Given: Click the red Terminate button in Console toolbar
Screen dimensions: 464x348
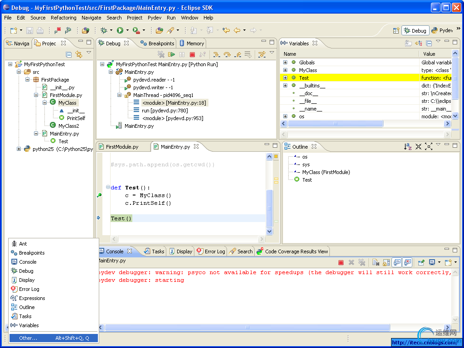Looking at the screenshot, I should click(x=341, y=262).
